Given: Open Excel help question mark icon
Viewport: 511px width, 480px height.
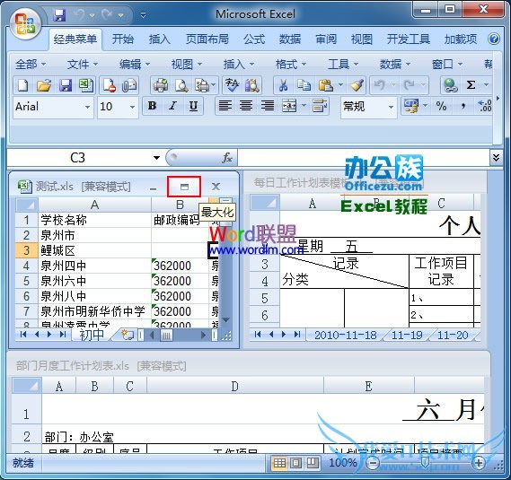Looking at the screenshot, I should (x=494, y=39).
